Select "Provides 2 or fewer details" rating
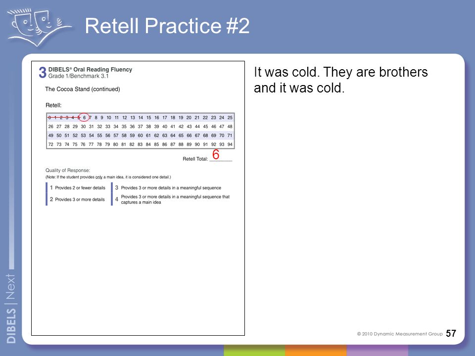The image size is (475, 356). tap(78, 188)
